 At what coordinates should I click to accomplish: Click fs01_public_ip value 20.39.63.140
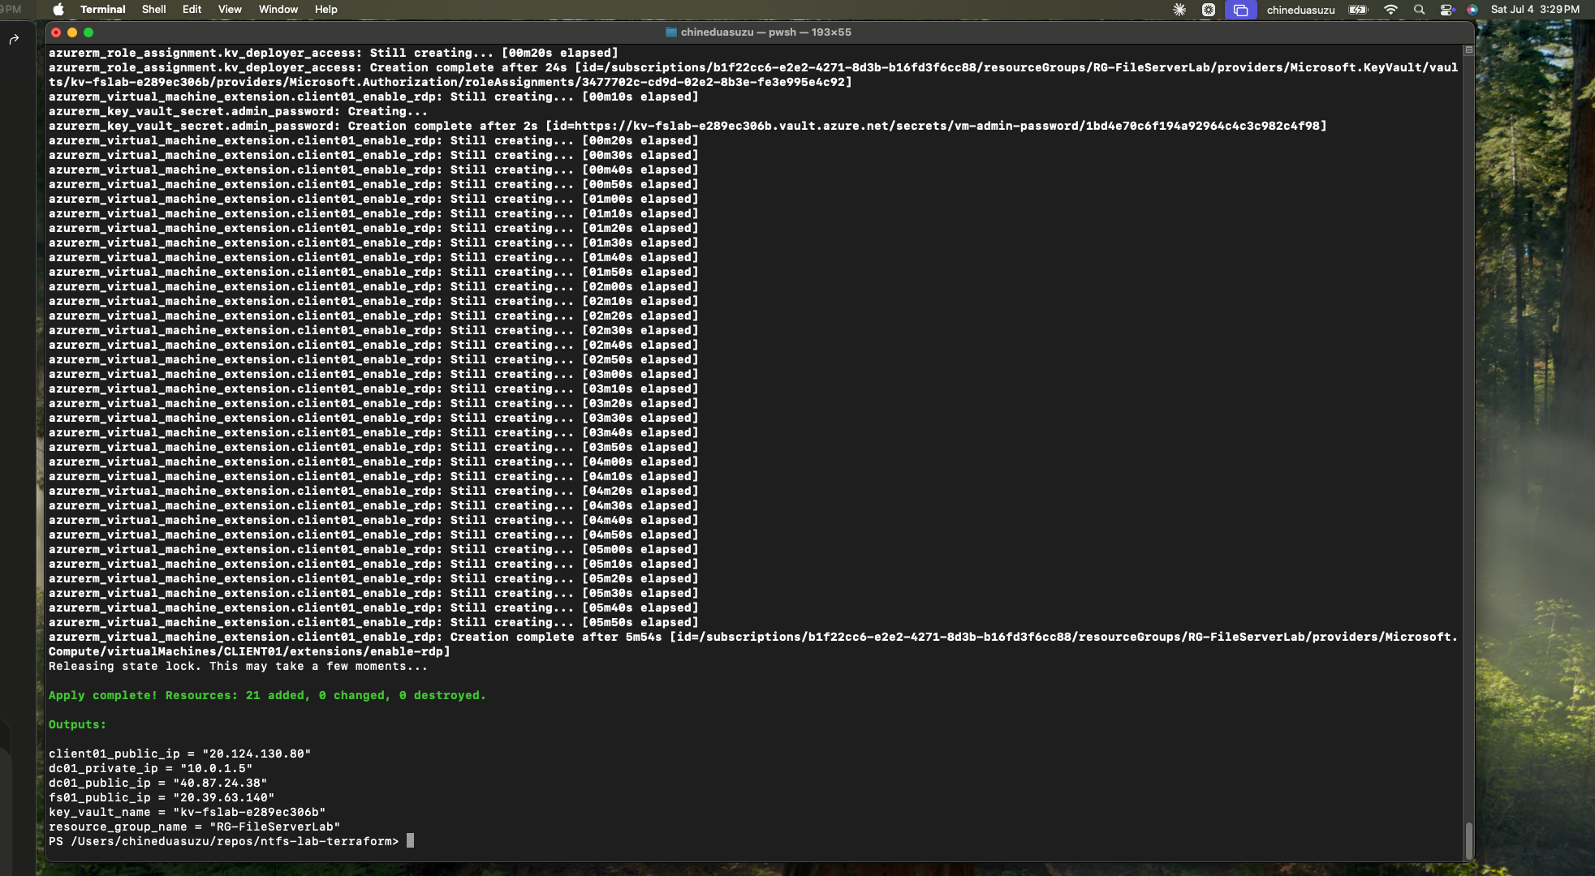pyautogui.click(x=223, y=797)
